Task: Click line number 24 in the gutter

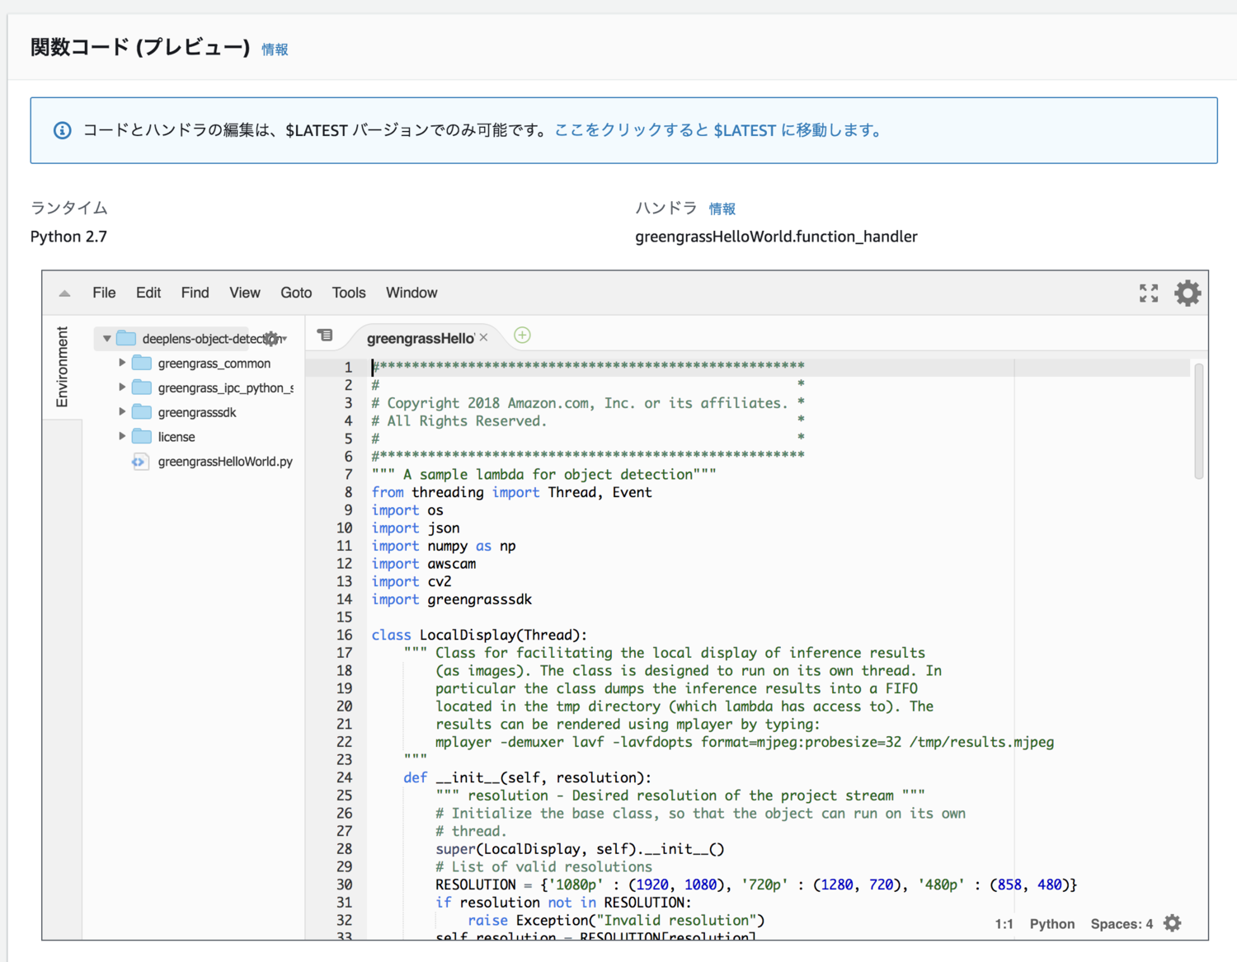Action: click(344, 777)
